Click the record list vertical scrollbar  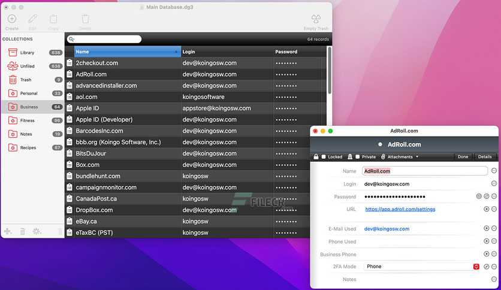click(330, 70)
